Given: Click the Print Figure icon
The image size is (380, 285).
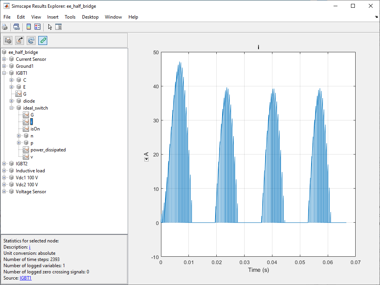Looking at the screenshot, I should pyautogui.click(x=5, y=27).
